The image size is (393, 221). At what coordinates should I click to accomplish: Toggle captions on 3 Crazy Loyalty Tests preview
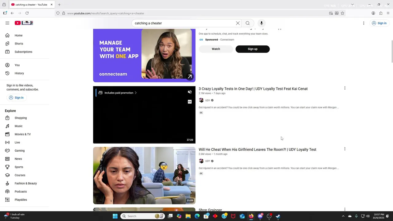(190, 102)
